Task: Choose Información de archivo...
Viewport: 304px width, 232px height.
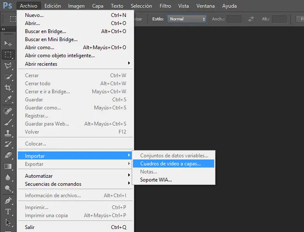Action: click(x=75, y=195)
